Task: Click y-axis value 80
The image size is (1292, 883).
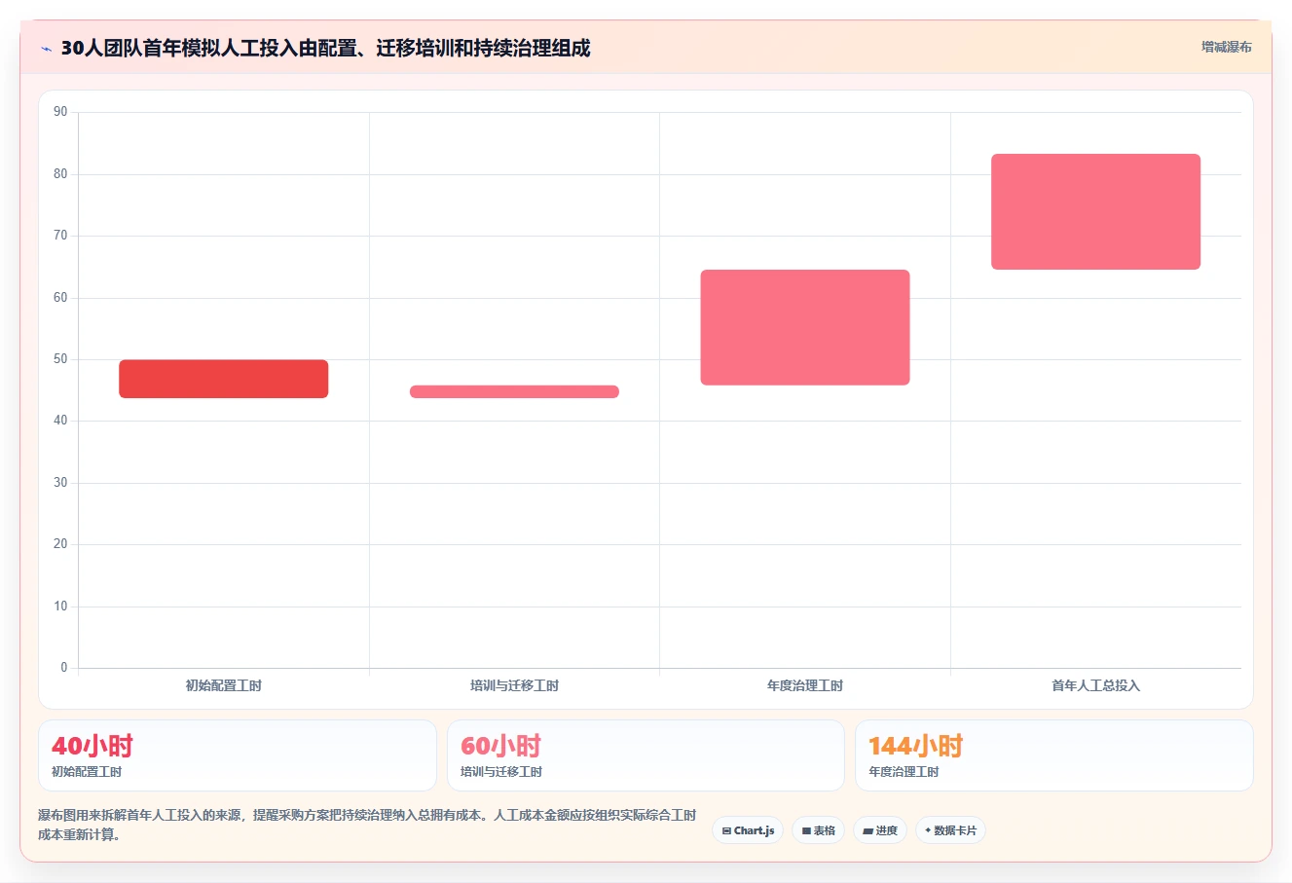Action: coord(60,174)
